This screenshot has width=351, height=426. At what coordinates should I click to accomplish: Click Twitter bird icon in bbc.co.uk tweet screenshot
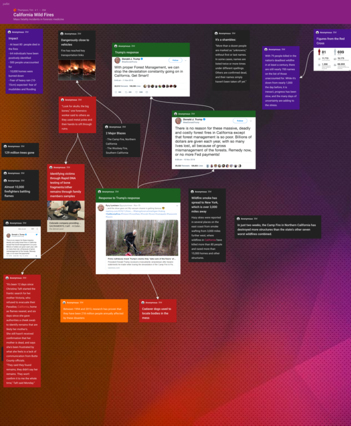coord(37,235)
